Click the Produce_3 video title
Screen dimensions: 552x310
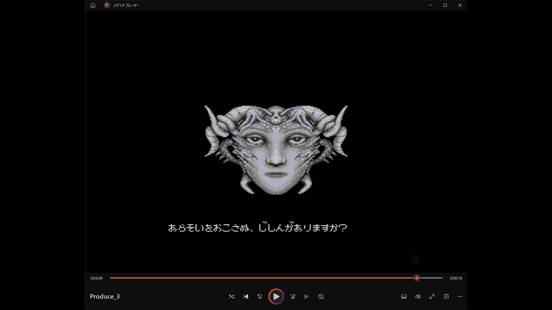click(x=105, y=297)
